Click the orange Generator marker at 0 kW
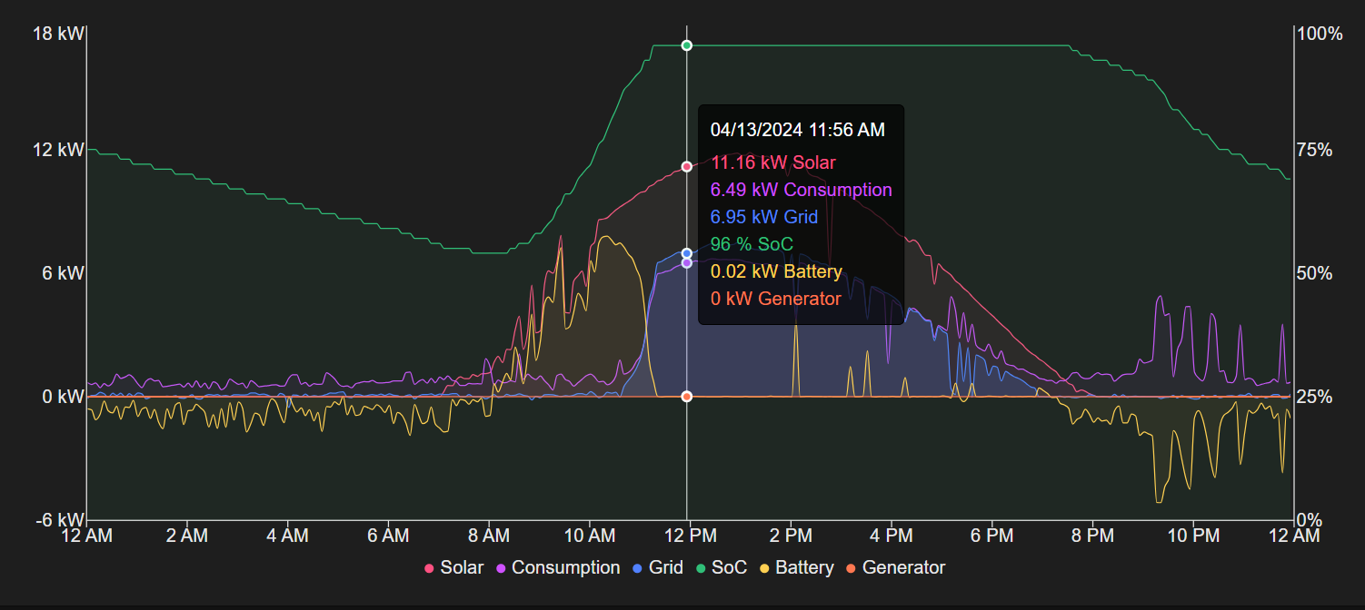The height and width of the screenshot is (610, 1365). pos(687,397)
